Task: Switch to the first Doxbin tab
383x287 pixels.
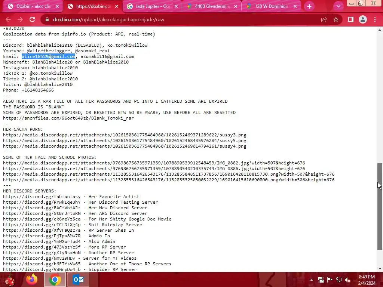Action: [32, 6]
